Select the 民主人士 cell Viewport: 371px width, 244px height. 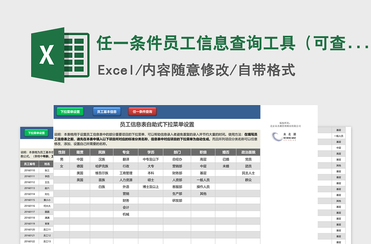coord(248,173)
